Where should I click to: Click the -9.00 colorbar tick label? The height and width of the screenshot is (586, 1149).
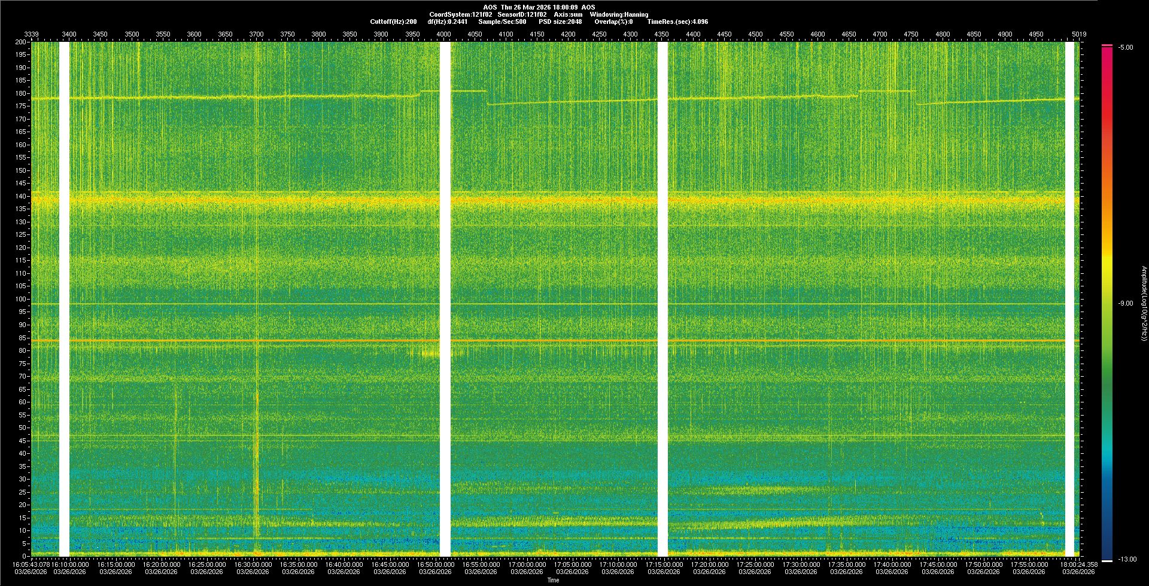[x=1125, y=303]
